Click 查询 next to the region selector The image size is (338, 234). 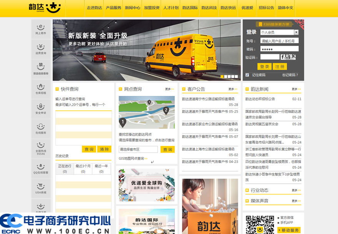tap(167, 149)
